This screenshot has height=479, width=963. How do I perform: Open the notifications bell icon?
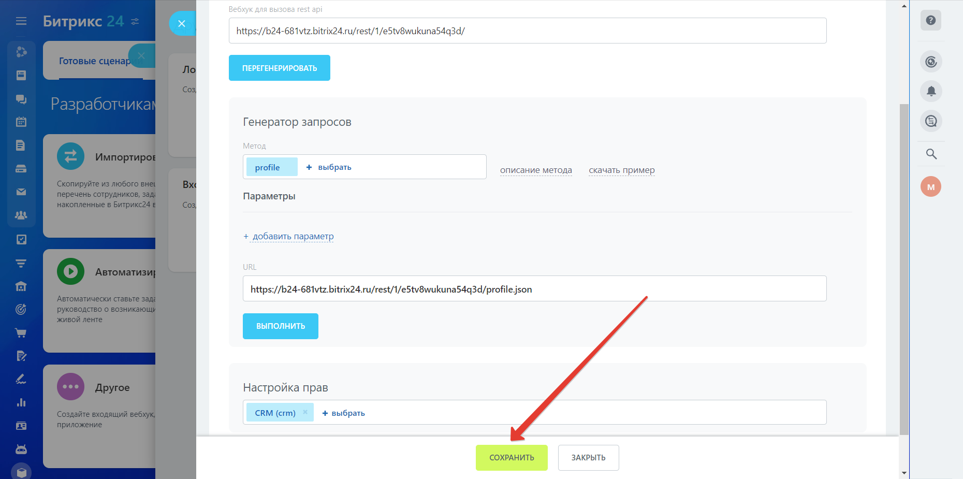(x=931, y=92)
